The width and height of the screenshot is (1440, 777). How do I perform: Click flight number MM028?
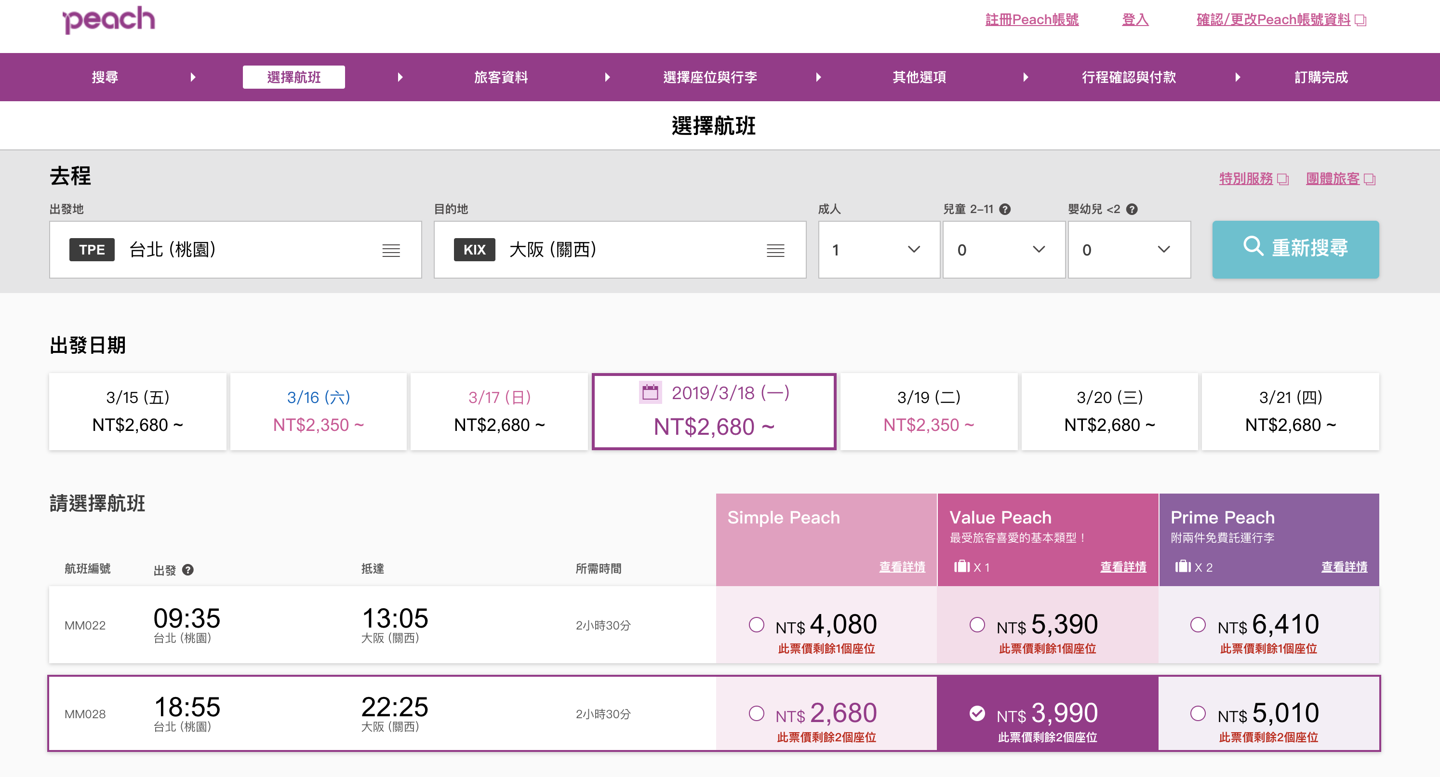tap(85, 714)
